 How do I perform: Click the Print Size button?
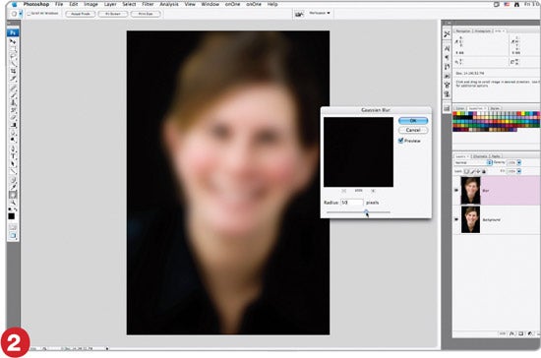tap(146, 14)
